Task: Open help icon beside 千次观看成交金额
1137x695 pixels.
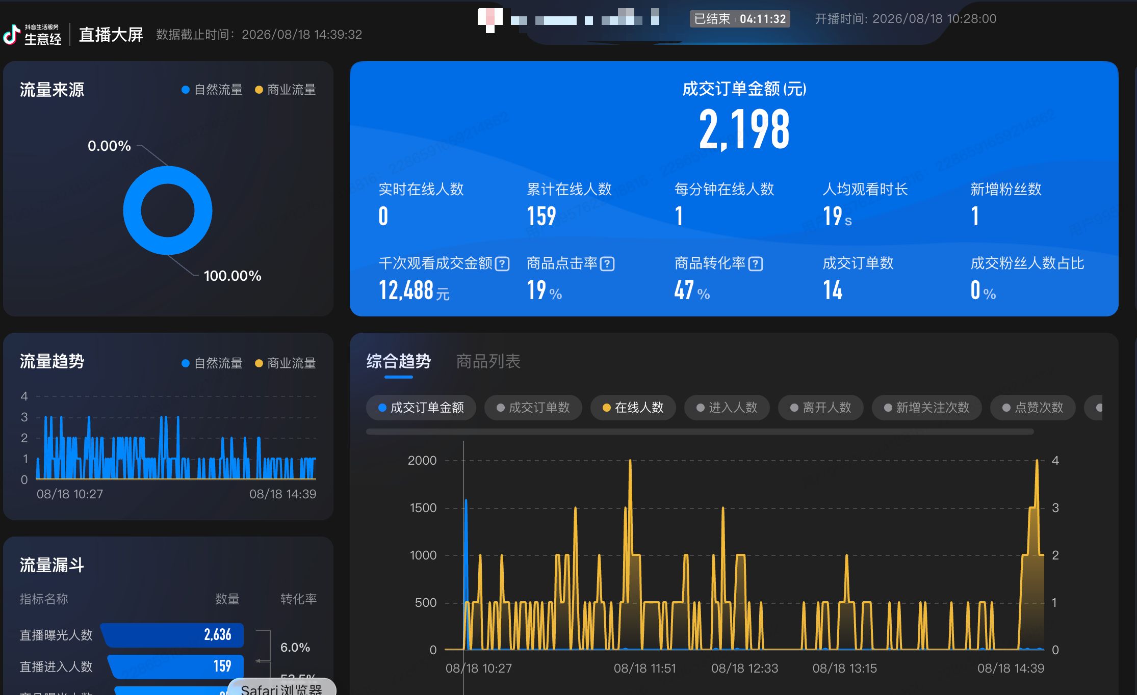Action: [x=502, y=264]
